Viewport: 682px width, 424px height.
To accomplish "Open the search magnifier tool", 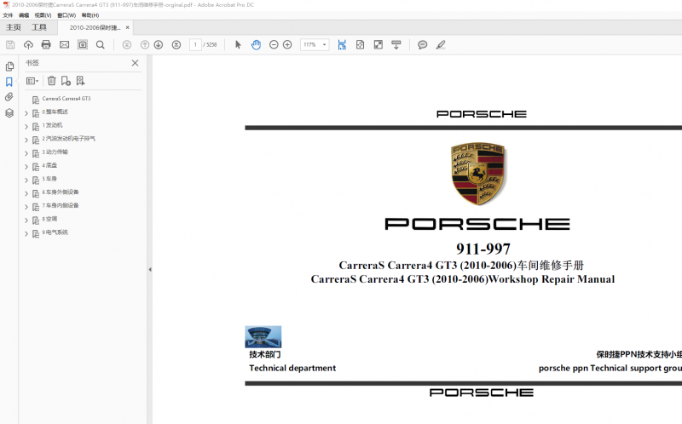I will 101,45.
